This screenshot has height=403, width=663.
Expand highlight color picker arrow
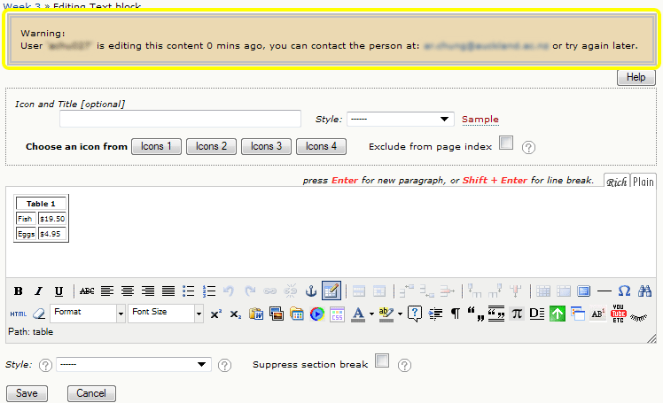[400, 314]
